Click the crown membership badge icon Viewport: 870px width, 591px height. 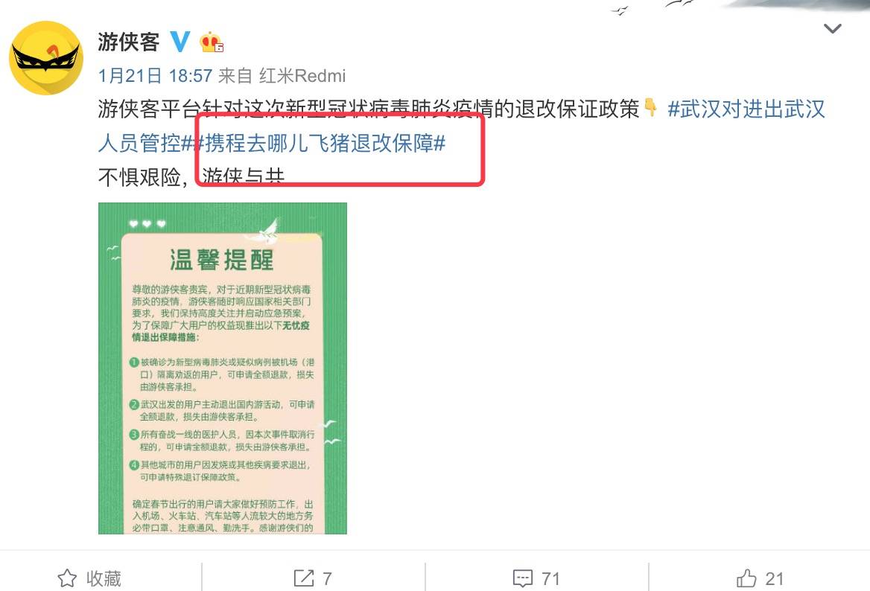[x=212, y=42]
